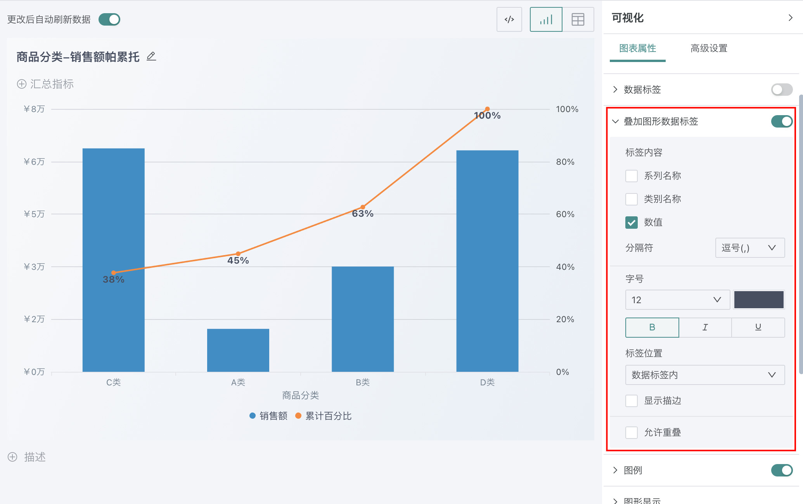The width and height of the screenshot is (803, 504).
Task: Enable the 数据标签 toggle switch
Action: [x=781, y=90]
